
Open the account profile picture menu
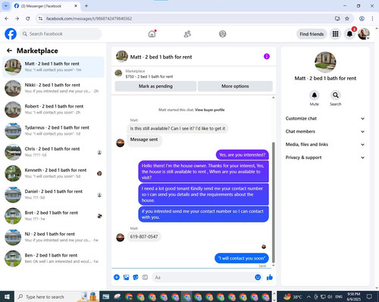point(364,34)
